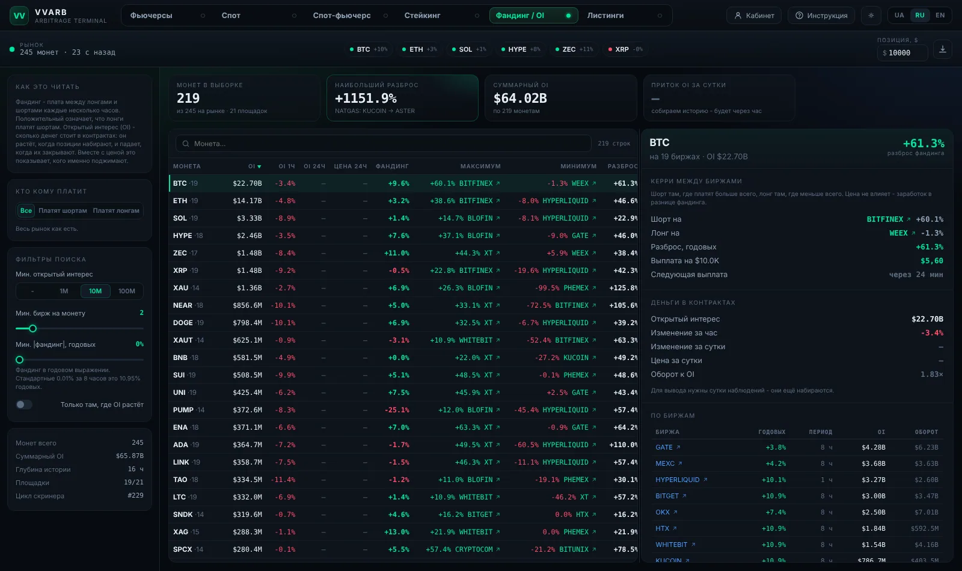
Task: Adjust Мин. бирж на монету slider handle
Action: (32, 328)
